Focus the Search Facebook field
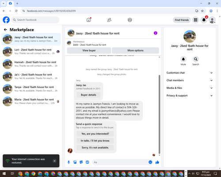 click(35, 20)
